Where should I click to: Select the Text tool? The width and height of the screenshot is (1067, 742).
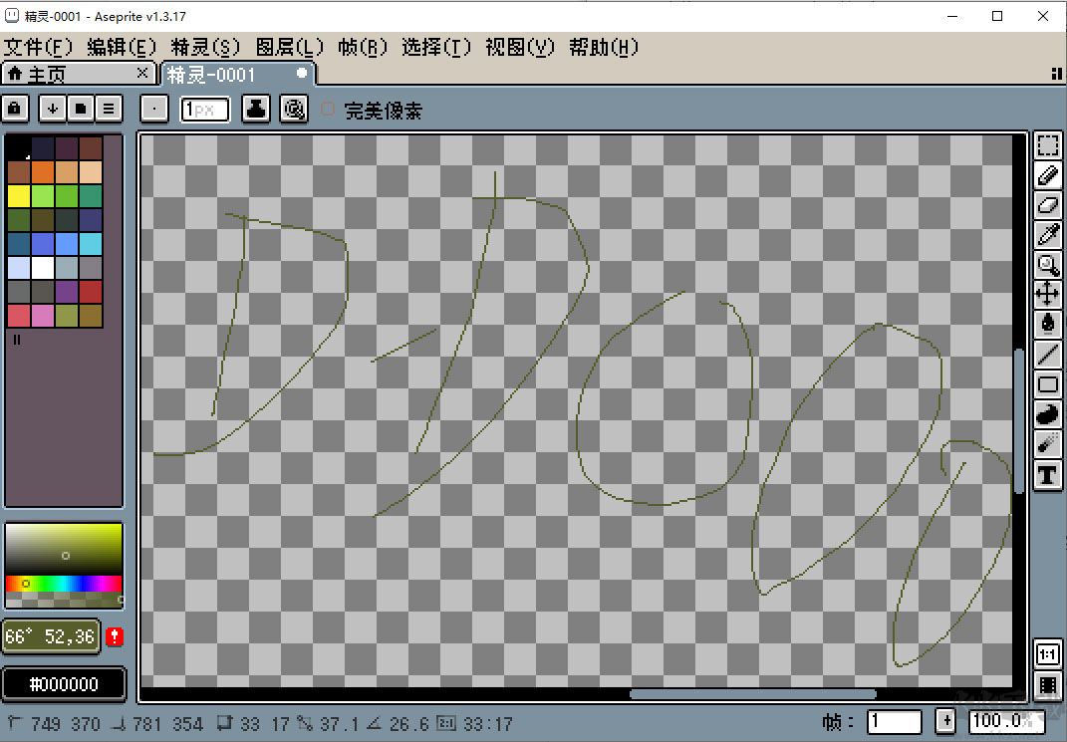pyautogui.click(x=1047, y=475)
